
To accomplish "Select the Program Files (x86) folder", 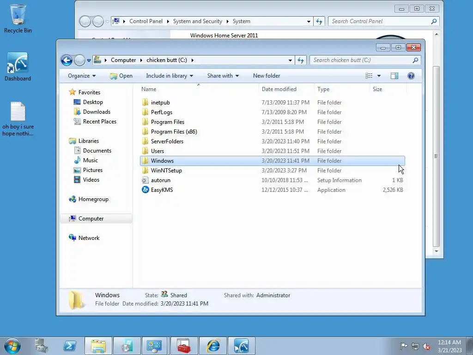I will tap(273, 132).
